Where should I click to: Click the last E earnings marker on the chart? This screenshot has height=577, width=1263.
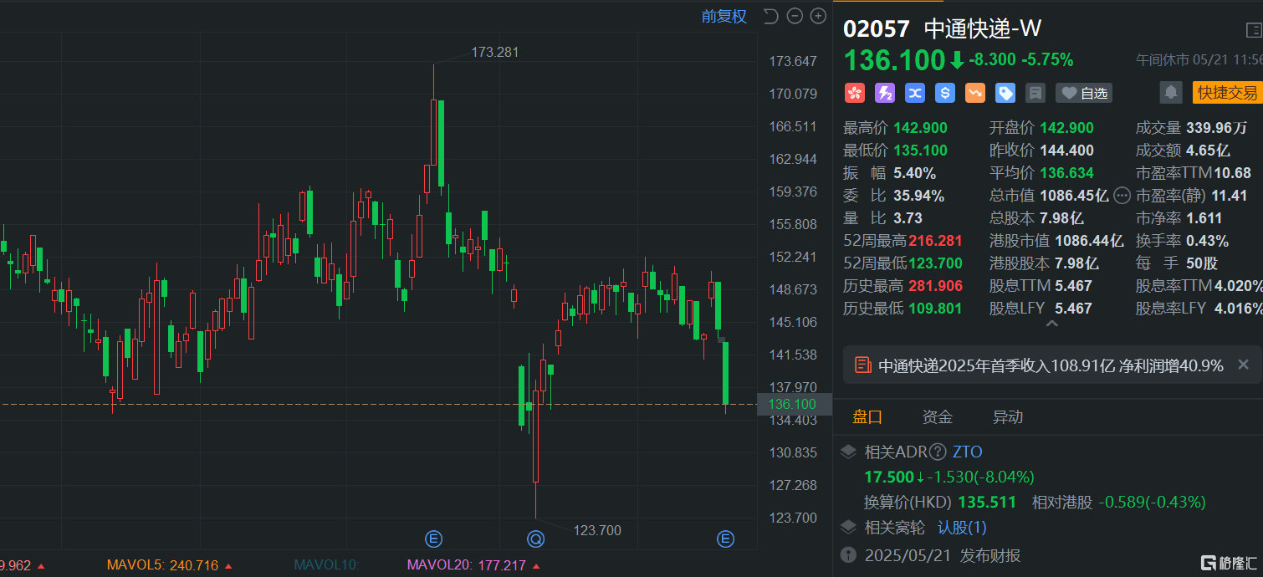[725, 539]
